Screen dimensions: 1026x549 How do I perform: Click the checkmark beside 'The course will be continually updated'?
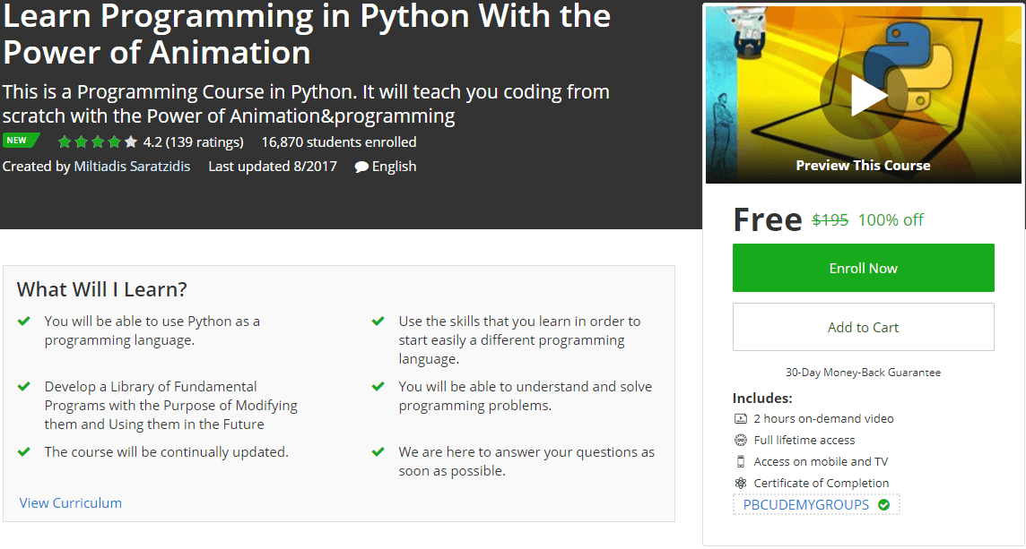pyautogui.click(x=24, y=452)
